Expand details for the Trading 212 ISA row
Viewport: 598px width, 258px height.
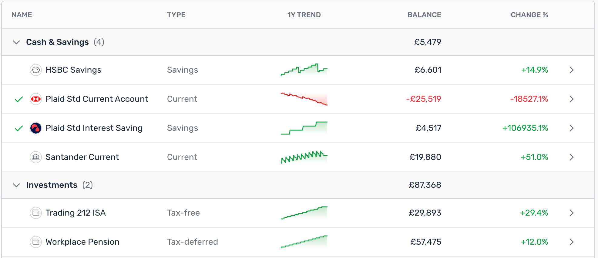click(572, 213)
